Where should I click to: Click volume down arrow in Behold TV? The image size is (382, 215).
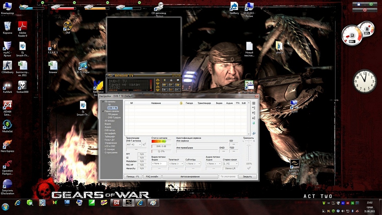(158, 90)
